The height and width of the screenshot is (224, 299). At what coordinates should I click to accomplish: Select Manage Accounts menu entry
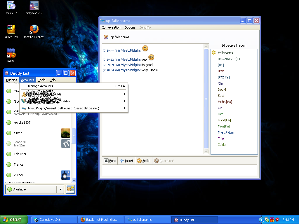41,86
